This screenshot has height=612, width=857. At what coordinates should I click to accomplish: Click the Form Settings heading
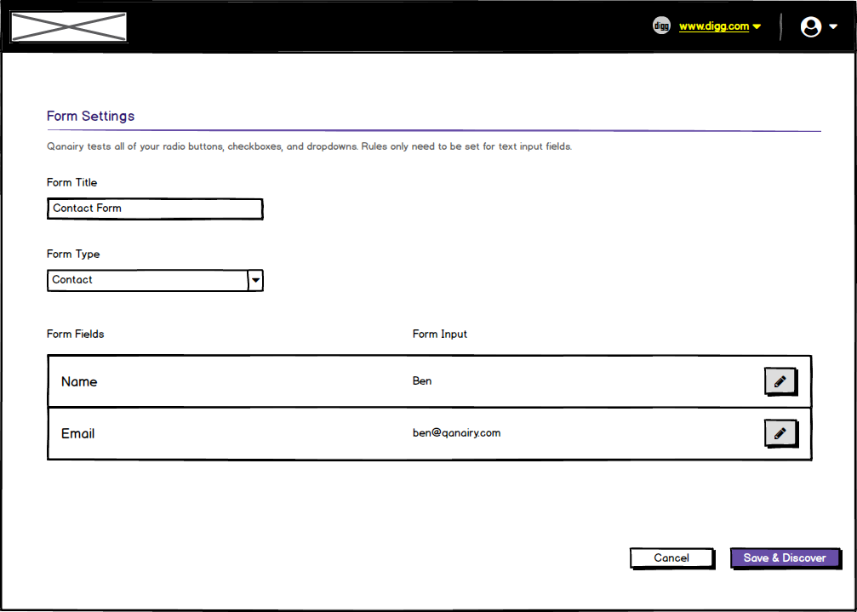click(x=91, y=117)
